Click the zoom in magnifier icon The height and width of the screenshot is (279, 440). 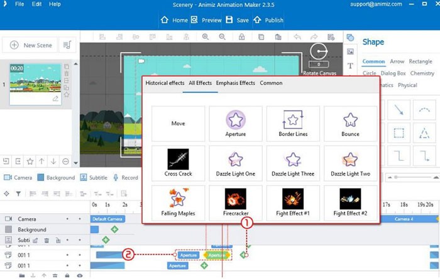(205, 38)
